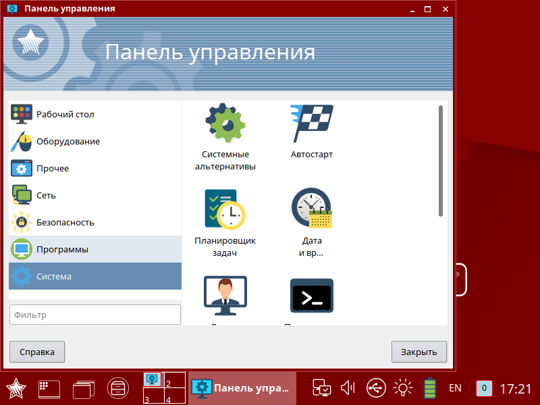The image size is (540, 405).
Task: Check the battery indicator in tray
Action: point(431,387)
